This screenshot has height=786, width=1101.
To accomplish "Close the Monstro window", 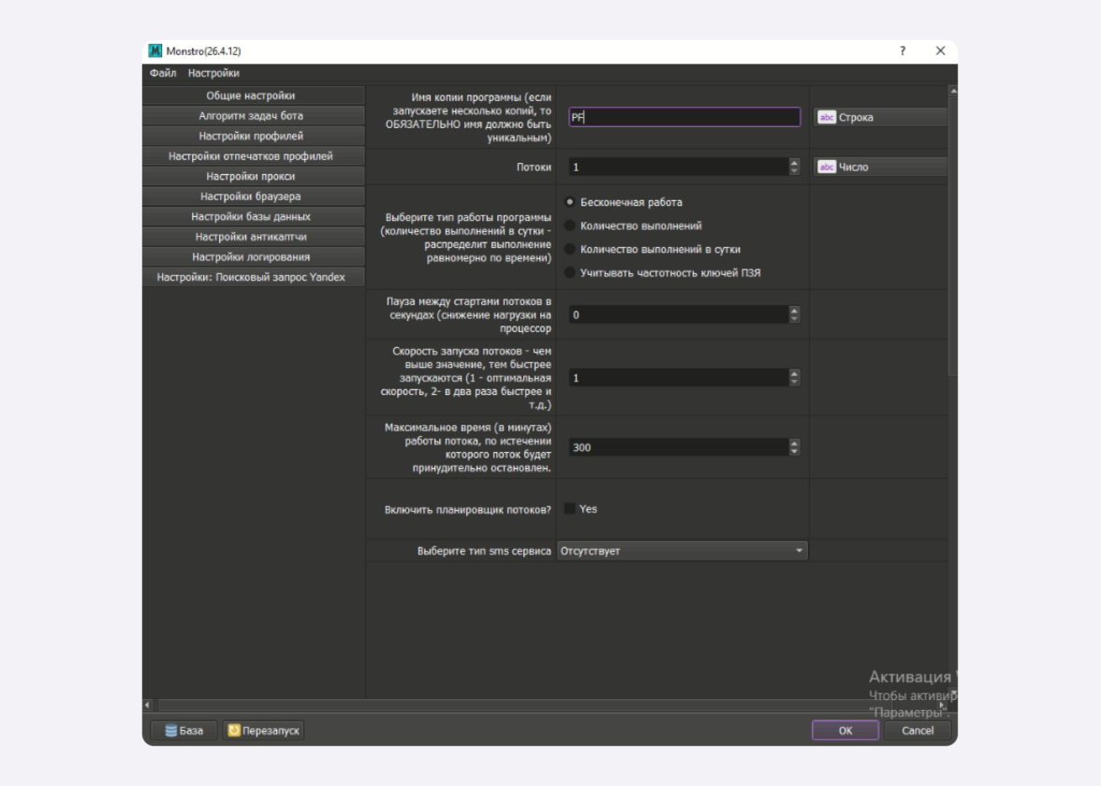I will pos(940,51).
